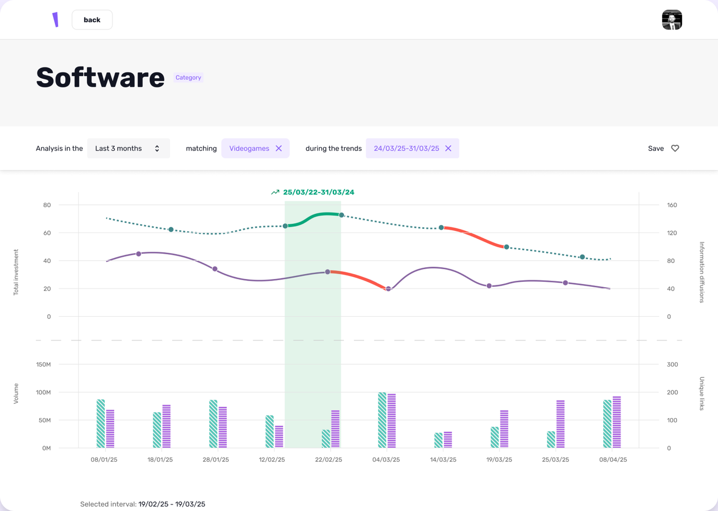Click purple line peak point near 45
This screenshot has width=718, height=511.
(x=139, y=254)
